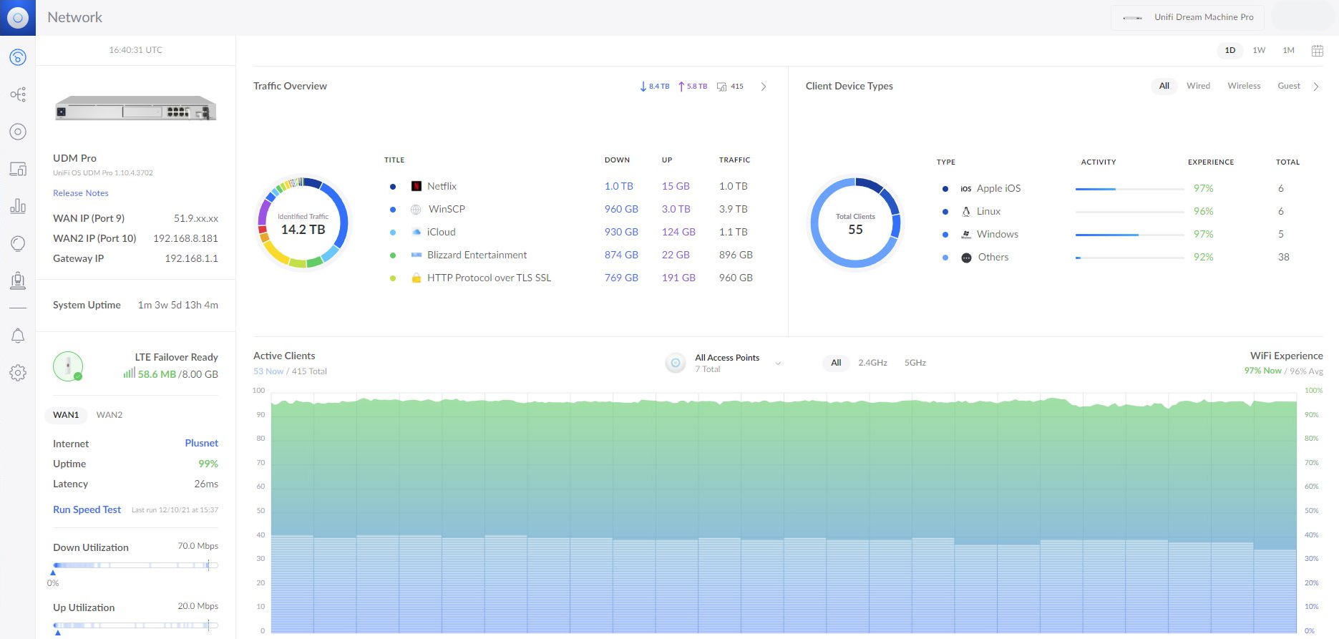Image resolution: width=1339 pixels, height=639 pixels.
Task: Click the upload total 5.8 TB arrow
Action: (x=681, y=87)
